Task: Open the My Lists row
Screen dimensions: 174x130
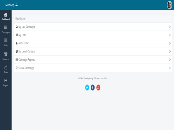Action: coord(93,35)
